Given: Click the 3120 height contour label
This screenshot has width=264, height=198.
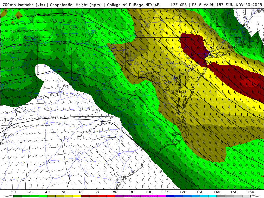Looking at the screenshot, I should [x=63, y=42].
